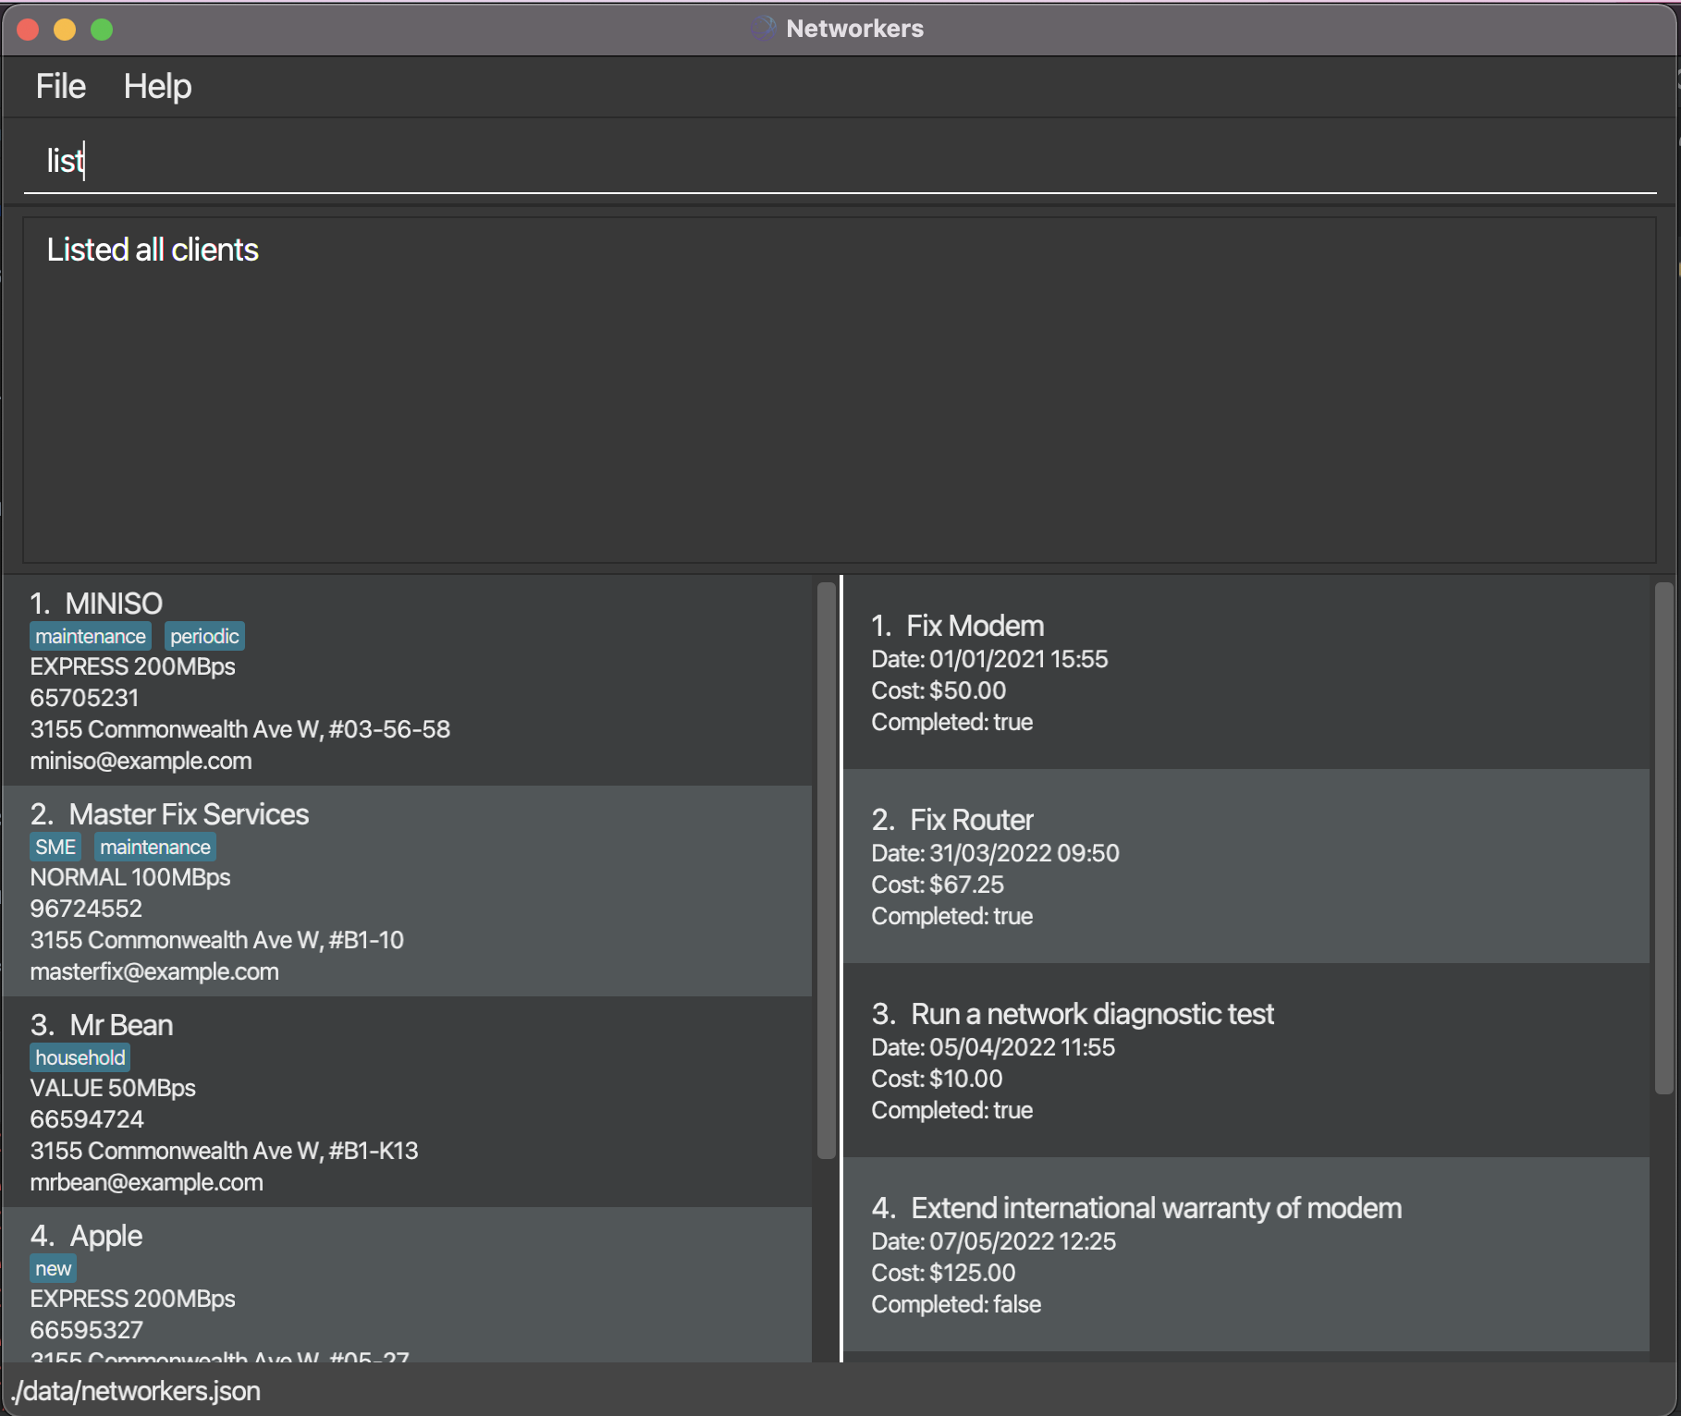Select the Apple client name

click(106, 1236)
